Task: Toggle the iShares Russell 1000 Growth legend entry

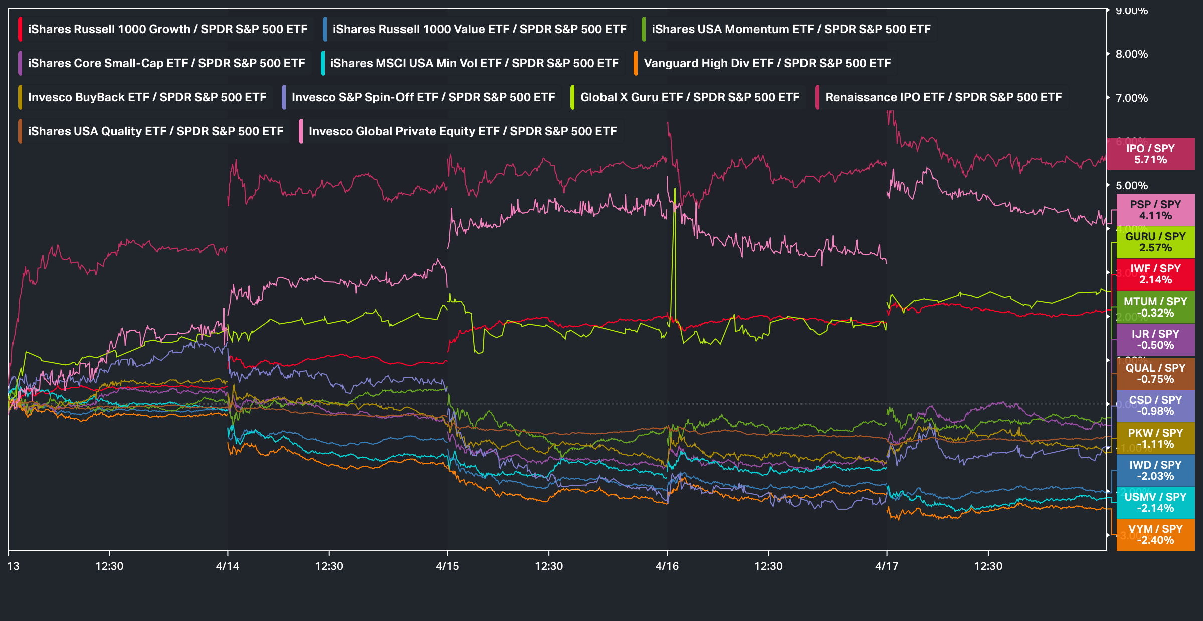Action: click(167, 29)
